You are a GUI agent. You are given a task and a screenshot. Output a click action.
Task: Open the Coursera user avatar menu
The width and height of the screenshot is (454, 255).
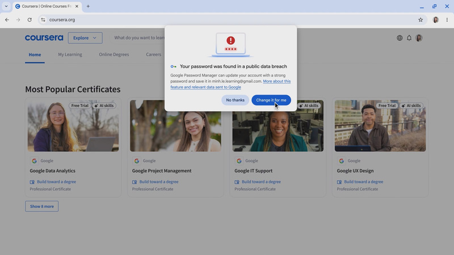(x=419, y=38)
